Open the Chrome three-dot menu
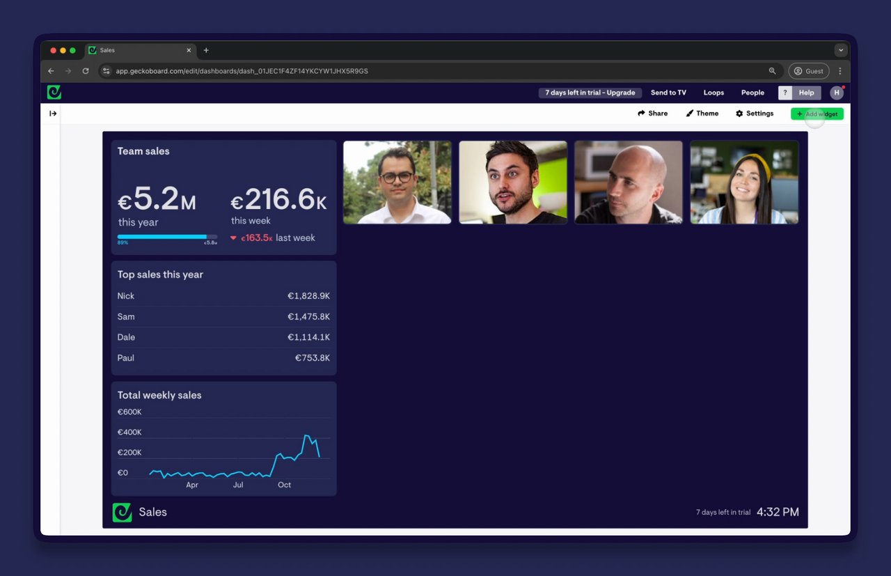Screen dimensions: 891x576 (x=840, y=71)
